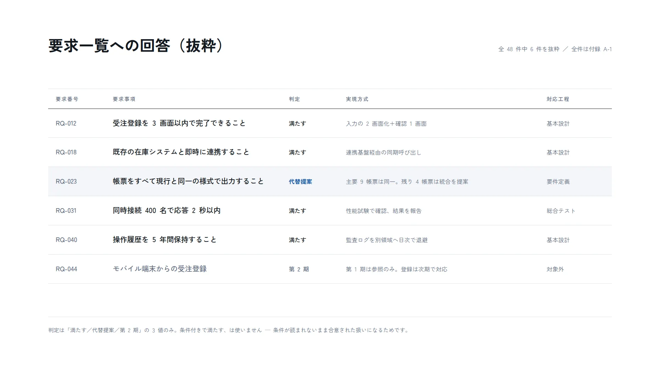Click 性能試験で確認、結果を報告
660x371 pixels.
click(x=384, y=211)
